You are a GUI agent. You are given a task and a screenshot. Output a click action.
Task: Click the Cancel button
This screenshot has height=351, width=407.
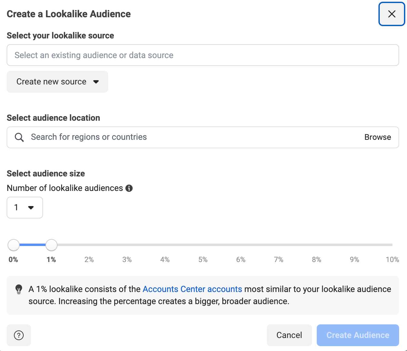click(289, 335)
